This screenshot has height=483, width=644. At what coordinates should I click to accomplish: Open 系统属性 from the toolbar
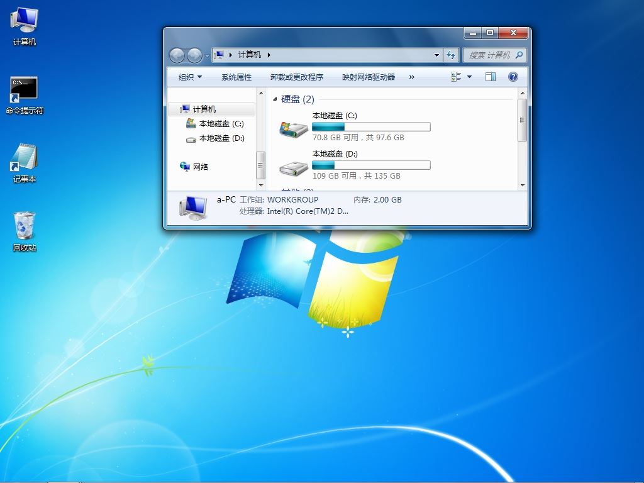[x=236, y=77]
